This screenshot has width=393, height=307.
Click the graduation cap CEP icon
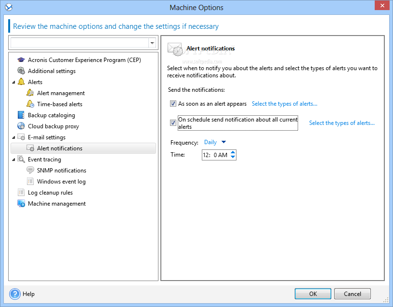[x=21, y=60]
